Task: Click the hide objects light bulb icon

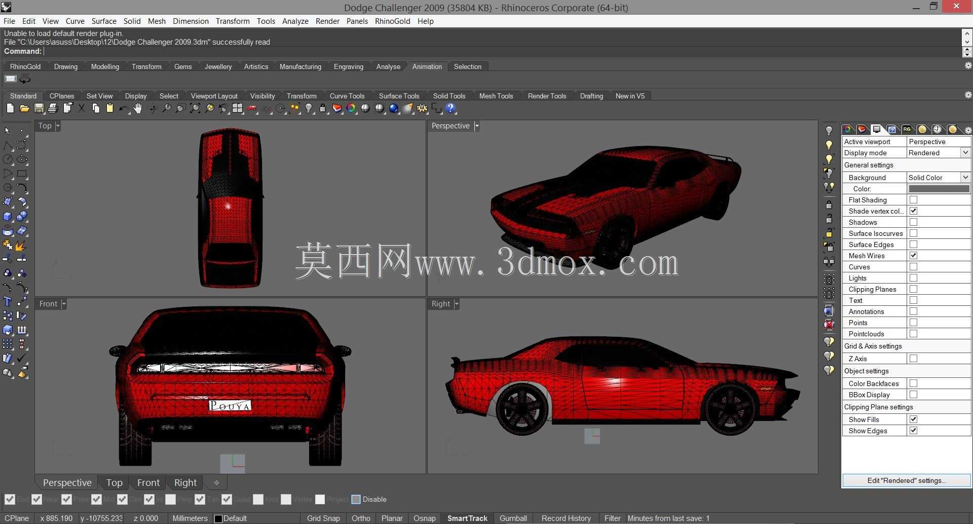Action: coord(829,131)
